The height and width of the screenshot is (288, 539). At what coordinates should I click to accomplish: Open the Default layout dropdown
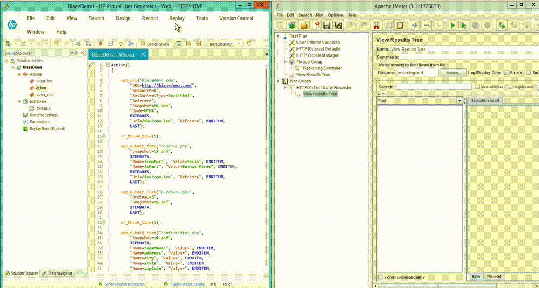pyautogui.click(x=223, y=44)
